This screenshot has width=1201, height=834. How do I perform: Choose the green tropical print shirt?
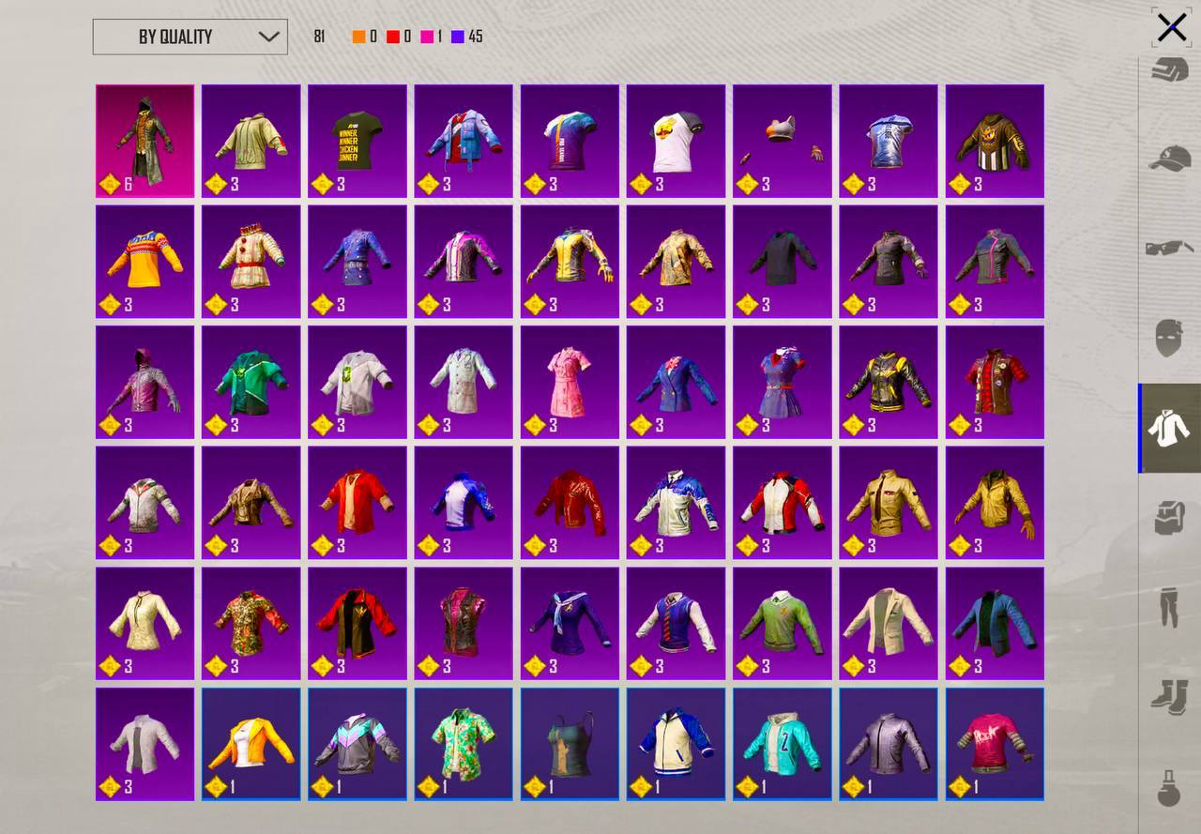pos(464,744)
